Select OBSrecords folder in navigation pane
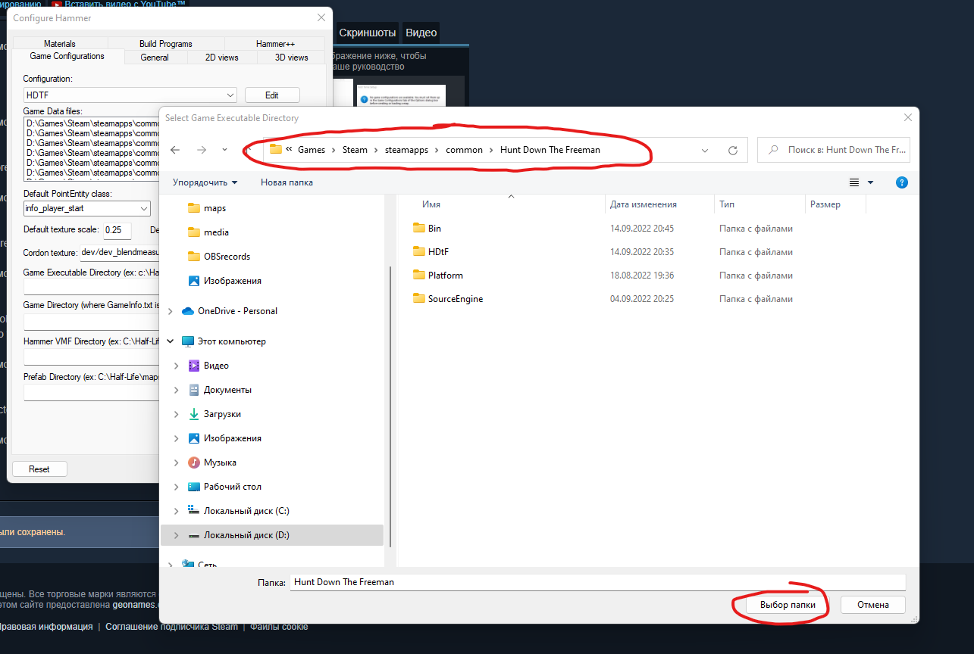Viewport: 974px width, 654px height. point(227,257)
